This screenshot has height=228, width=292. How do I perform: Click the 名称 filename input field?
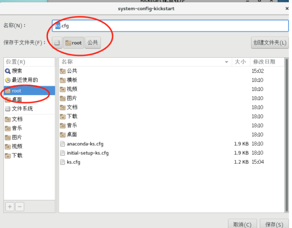(170, 26)
